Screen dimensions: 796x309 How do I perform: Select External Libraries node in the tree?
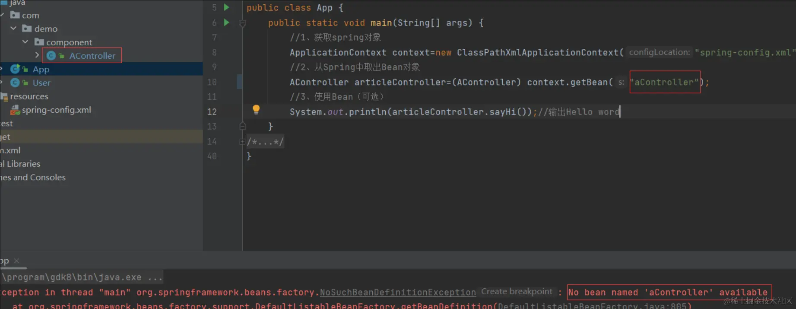tap(20, 164)
